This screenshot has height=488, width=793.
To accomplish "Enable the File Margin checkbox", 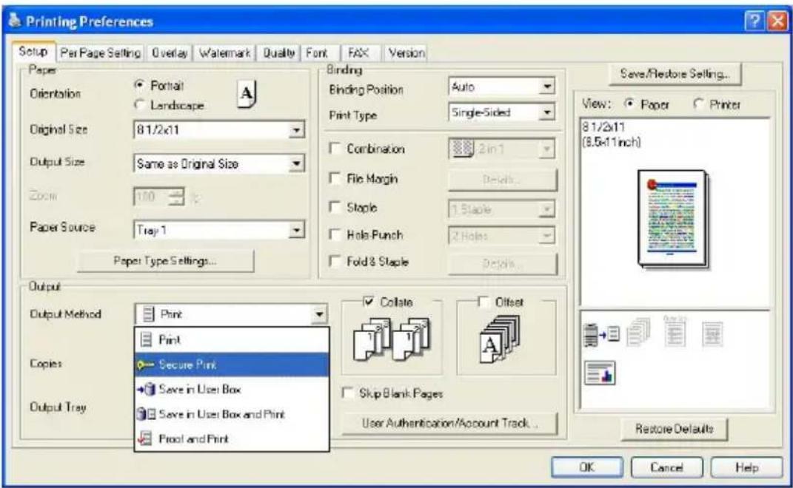I will pos(334,177).
